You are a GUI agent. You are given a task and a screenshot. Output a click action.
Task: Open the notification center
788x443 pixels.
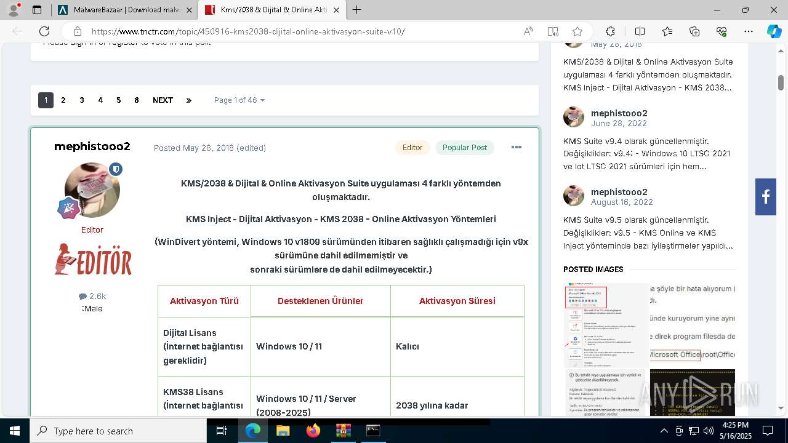[x=768, y=431]
